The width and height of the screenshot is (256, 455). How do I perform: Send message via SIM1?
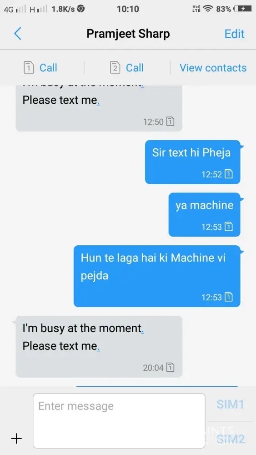point(230,404)
